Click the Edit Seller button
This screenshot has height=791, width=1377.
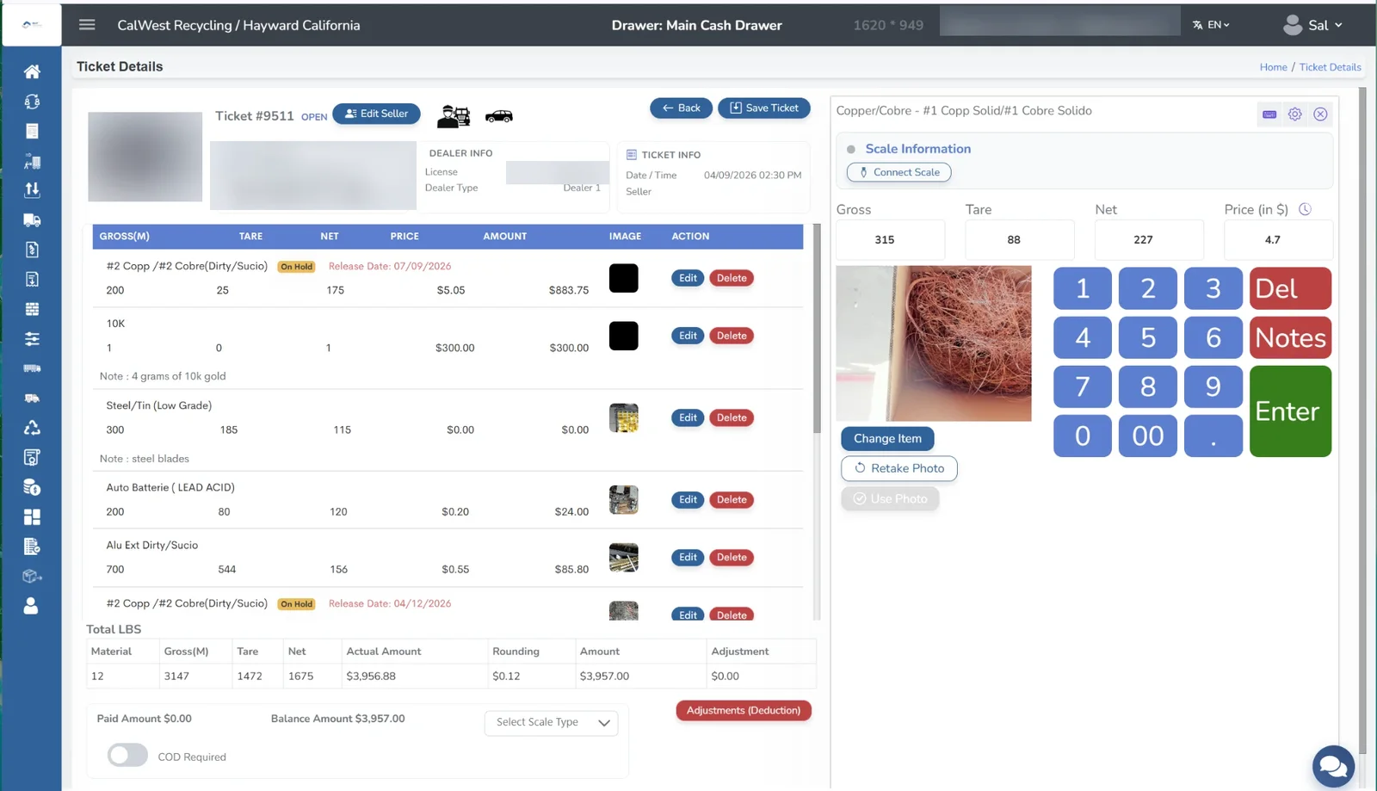point(376,114)
